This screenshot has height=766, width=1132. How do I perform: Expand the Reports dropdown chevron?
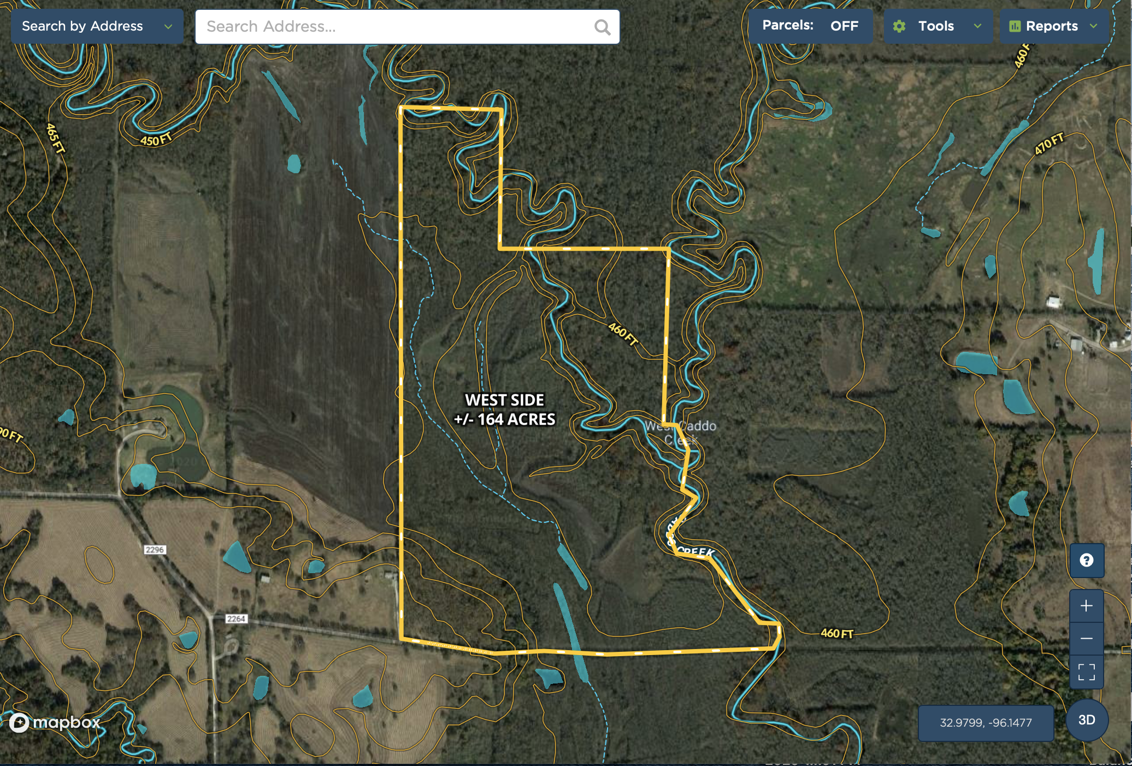pos(1093,26)
